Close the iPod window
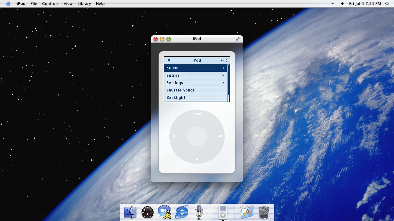394x221 pixels. [x=155, y=39]
